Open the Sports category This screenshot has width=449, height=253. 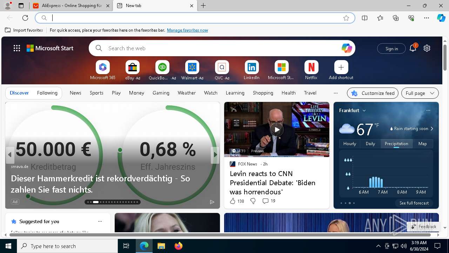coord(96,93)
